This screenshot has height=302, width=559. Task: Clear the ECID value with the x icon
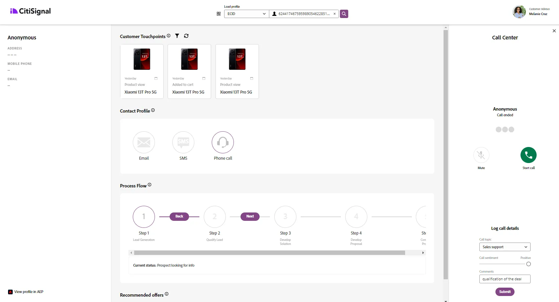(335, 14)
